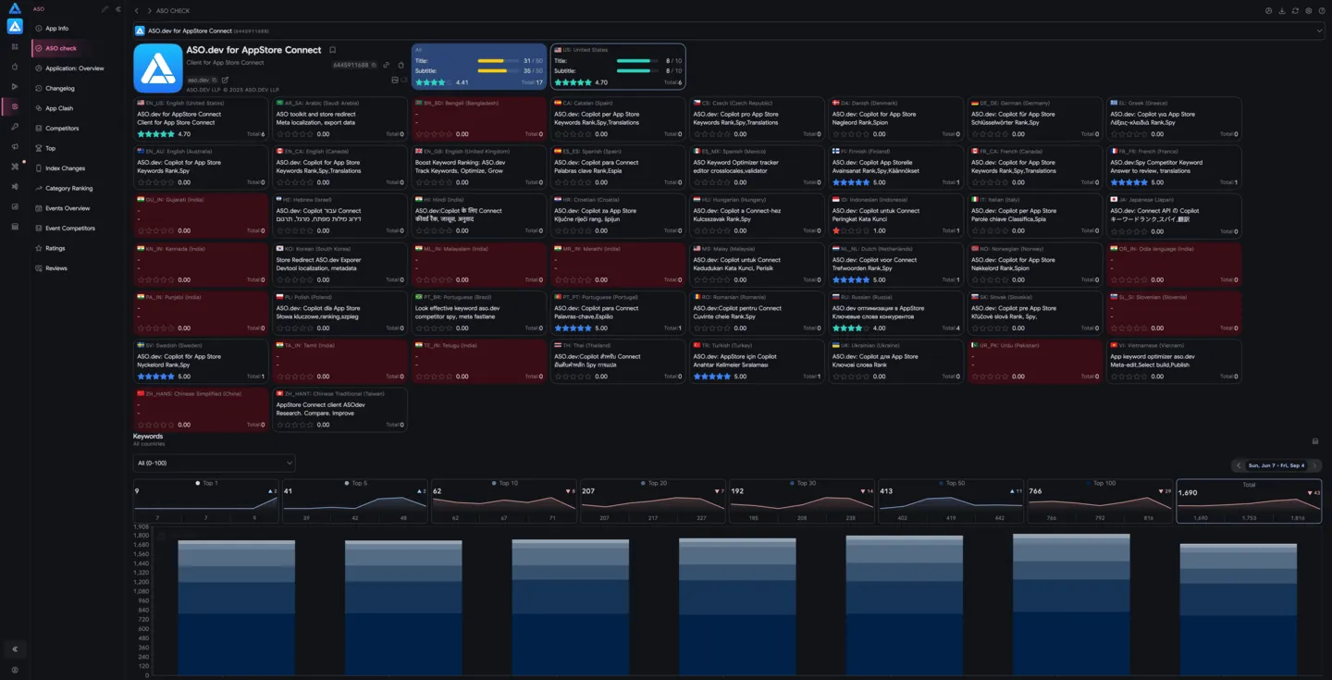The image size is (1332, 680).
Task: Refresh data with the top reload icon
Action: 1295,11
